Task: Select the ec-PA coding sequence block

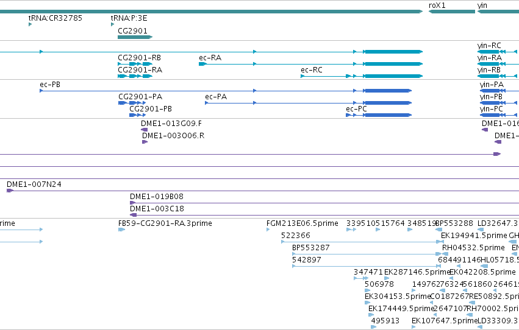Action: (x=388, y=103)
